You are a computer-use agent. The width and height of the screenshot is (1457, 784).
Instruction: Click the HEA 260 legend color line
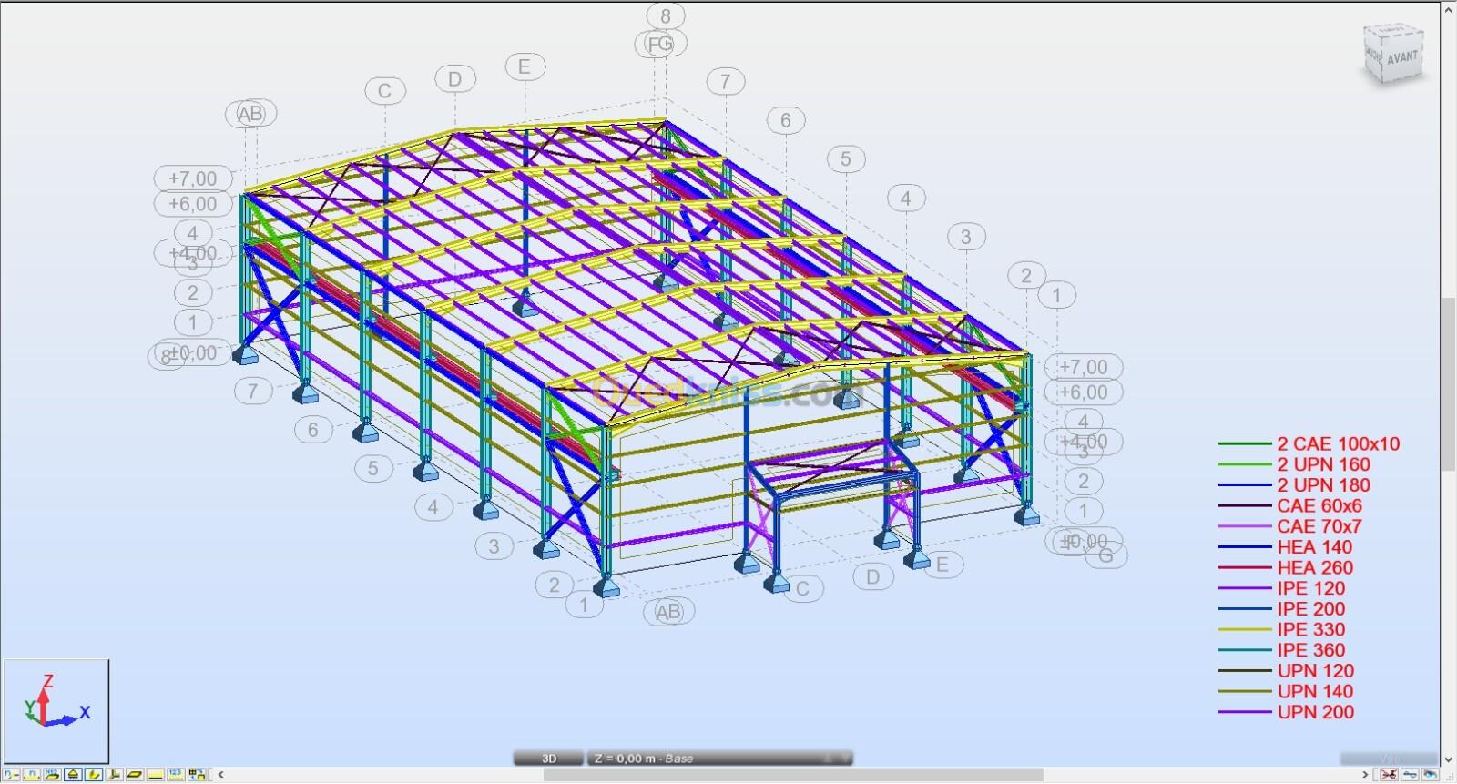[1245, 568]
